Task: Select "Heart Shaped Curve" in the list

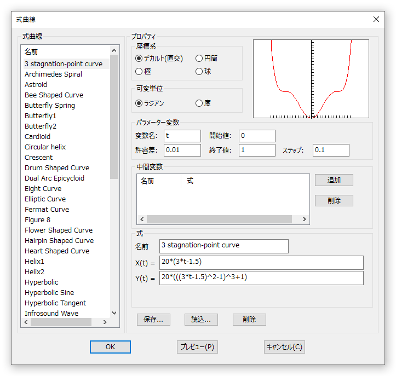Action: pos(57,251)
